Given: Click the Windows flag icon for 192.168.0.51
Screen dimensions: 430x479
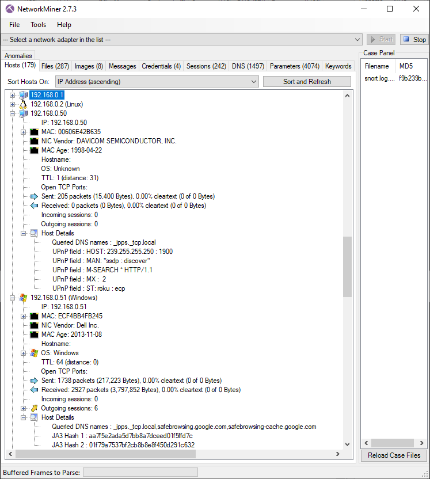Looking at the screenshot, I should [23, 298].
